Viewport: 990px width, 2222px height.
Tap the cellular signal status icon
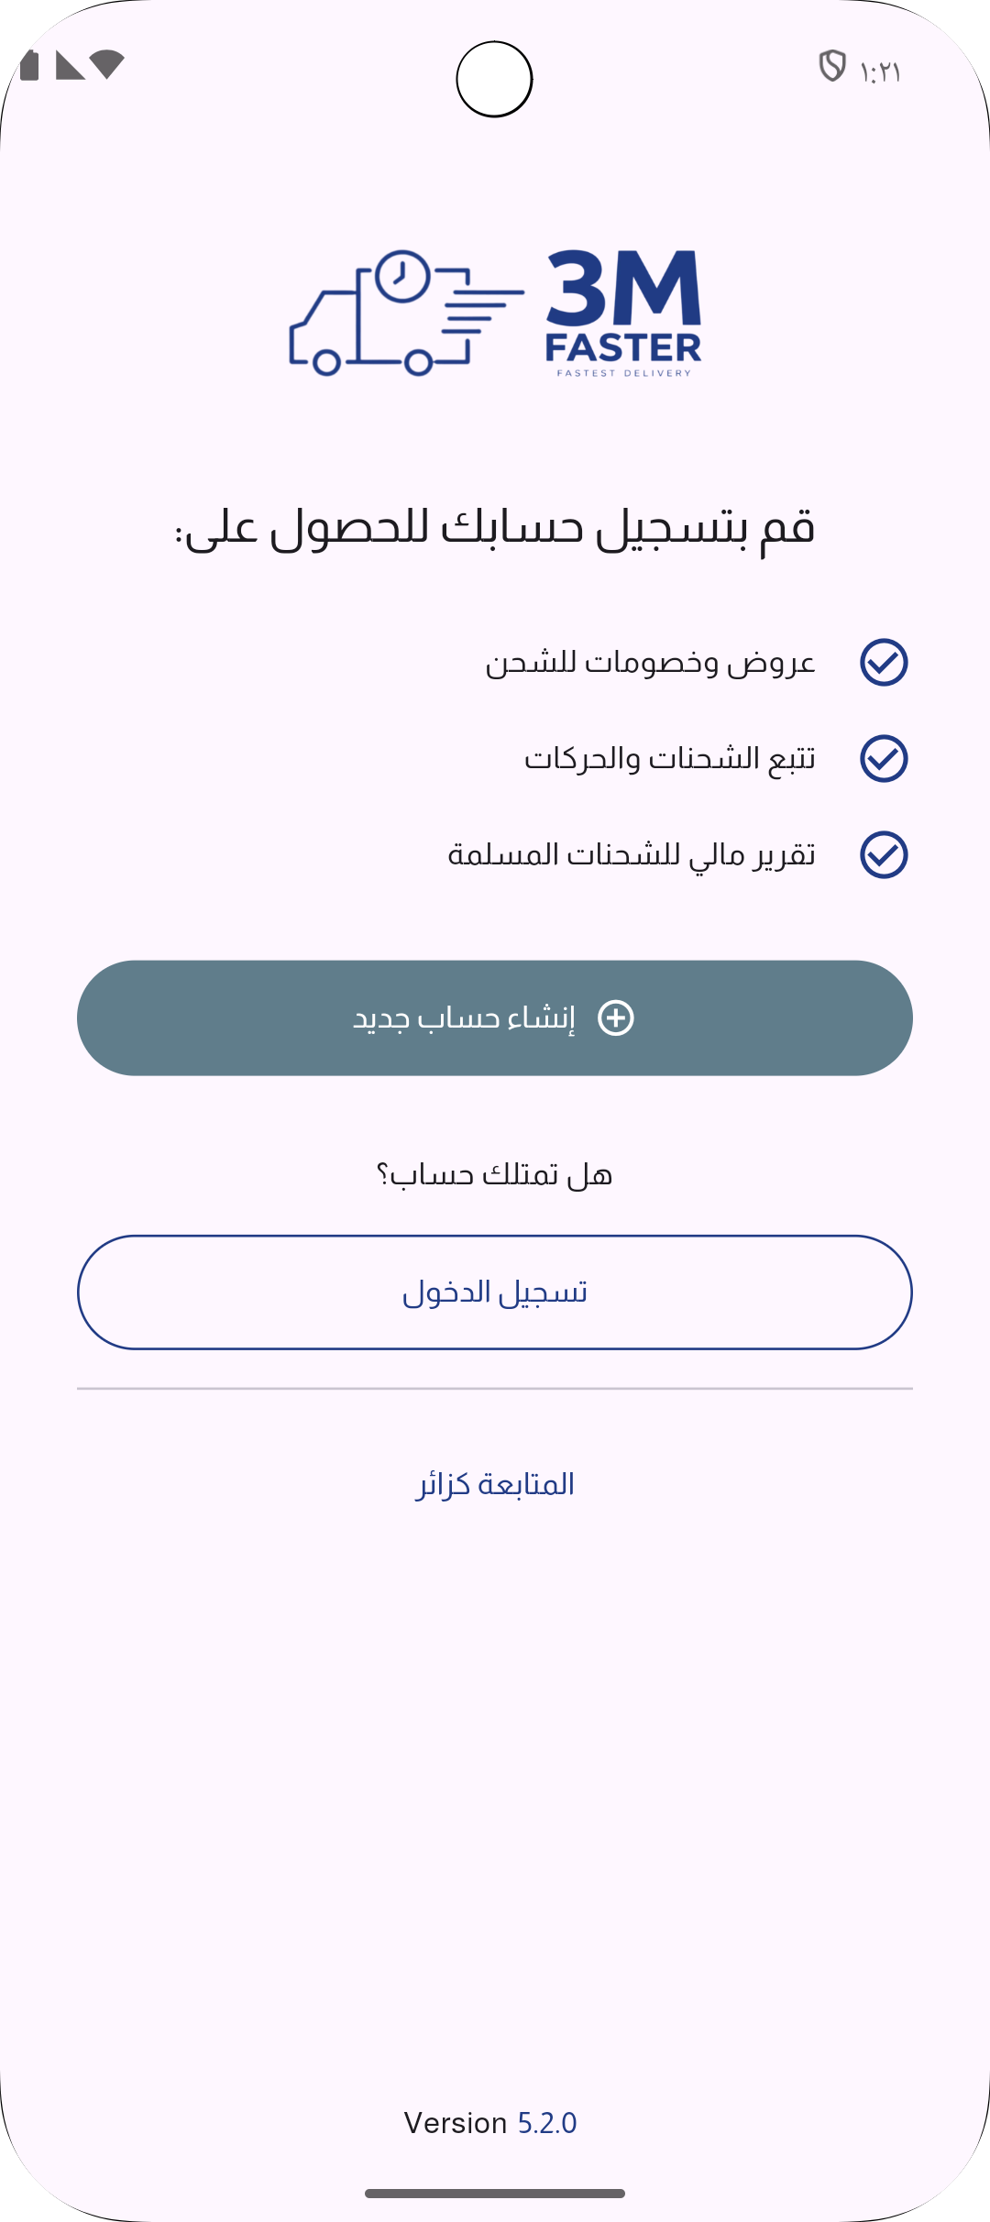pos(70,66)
